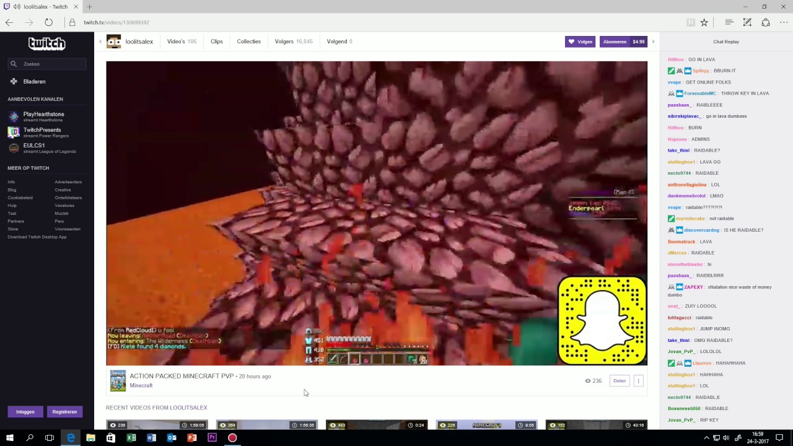The height and width of the screenshot is (446, 793).
Task: Click the Minecraft game box art
Action: pos(118,381)
